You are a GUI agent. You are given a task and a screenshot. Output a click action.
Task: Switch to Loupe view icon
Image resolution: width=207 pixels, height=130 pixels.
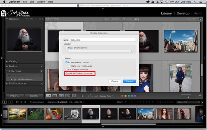55,96
